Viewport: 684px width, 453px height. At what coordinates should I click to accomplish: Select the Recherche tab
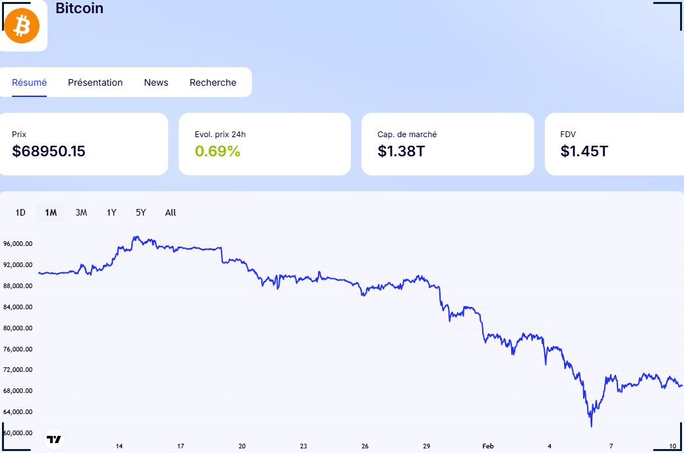(212, 82)
